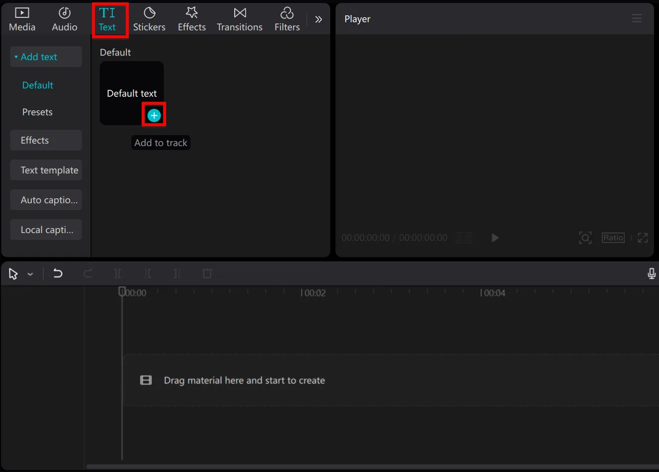The height and width of the screenshot is (472, 659).
Task: Open the Media tab
Action: tap(22, 19)
